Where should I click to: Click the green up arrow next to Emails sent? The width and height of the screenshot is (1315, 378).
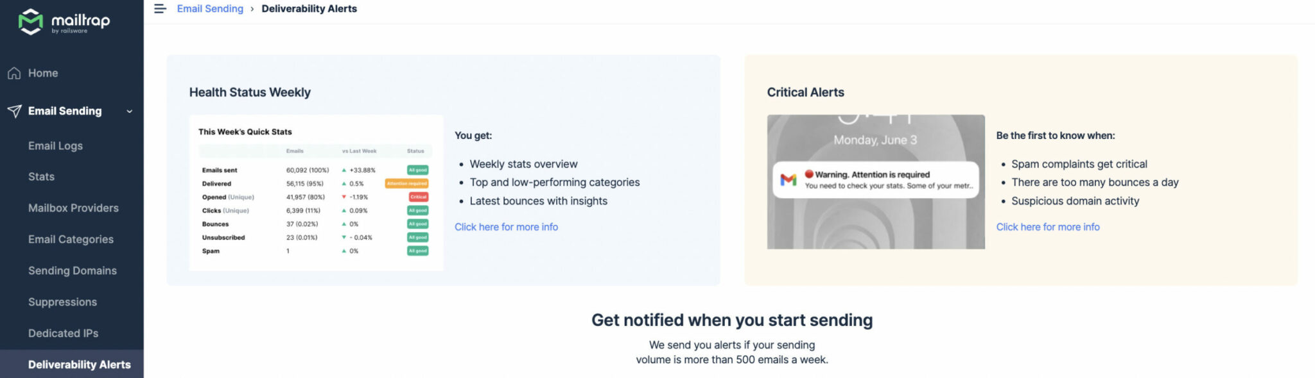tap(342, 170)
